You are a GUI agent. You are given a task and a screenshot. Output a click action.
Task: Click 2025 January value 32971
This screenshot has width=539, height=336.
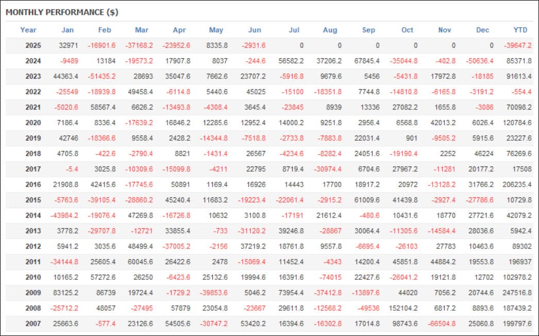point(69,45)
